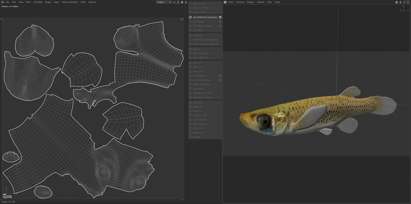Open the Layer menu
Screen dimensions: 411x204
(x=56, y=2)
